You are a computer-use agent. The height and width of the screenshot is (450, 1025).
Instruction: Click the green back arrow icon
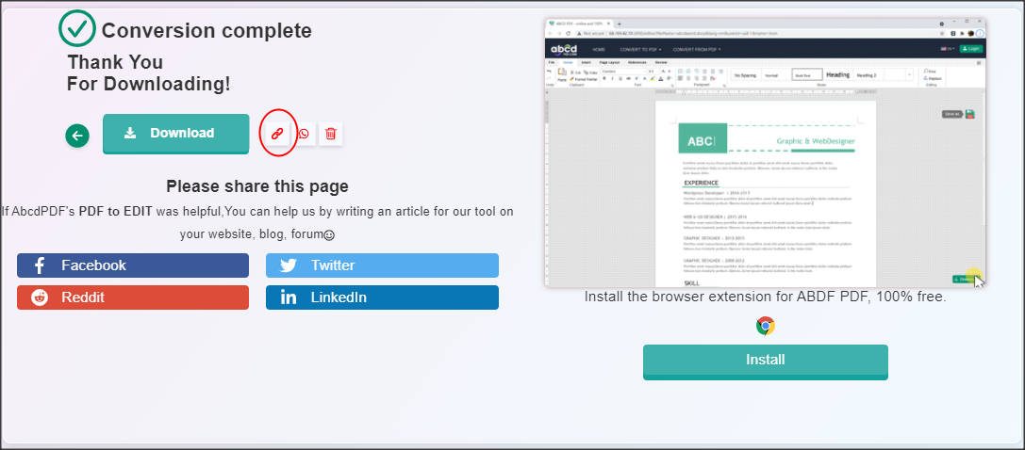coord(77,136)
